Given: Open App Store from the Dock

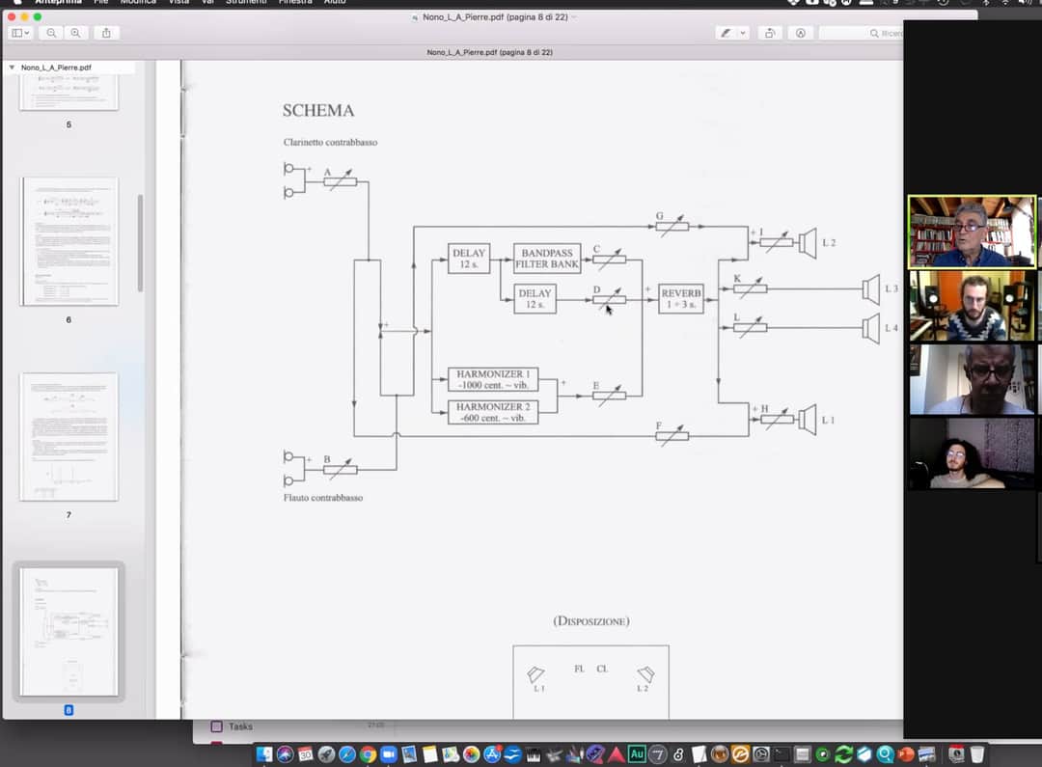Looking at the screenshot, I should tap(492, 753).
